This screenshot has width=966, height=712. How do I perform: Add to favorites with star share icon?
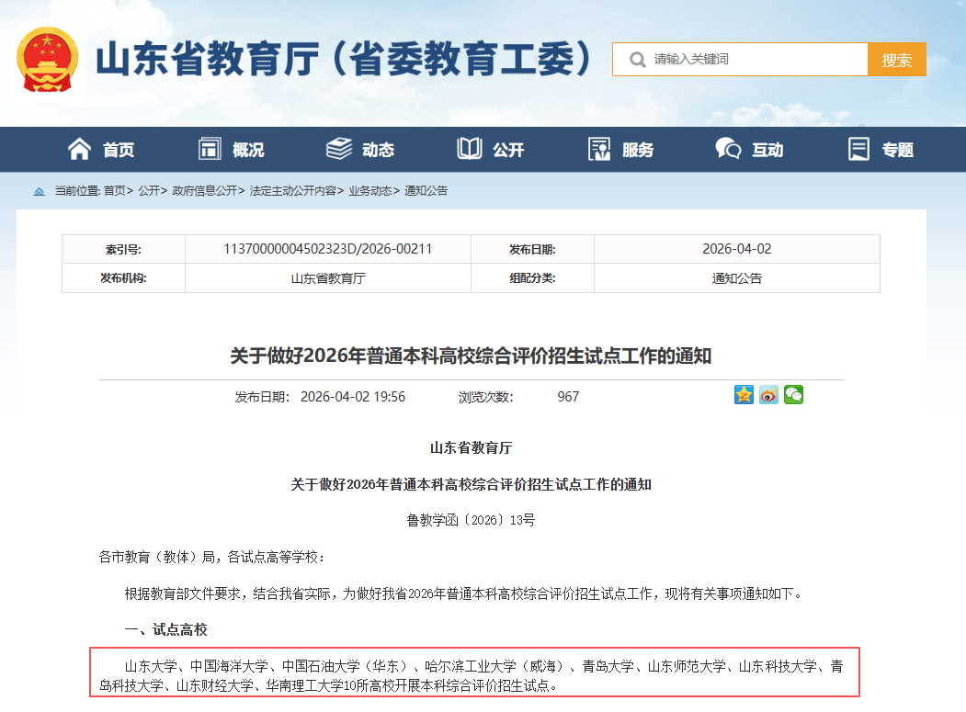[x=744, y=395]
